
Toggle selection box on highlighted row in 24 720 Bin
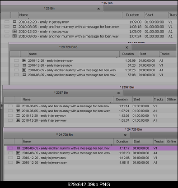[x=10, y=148]
